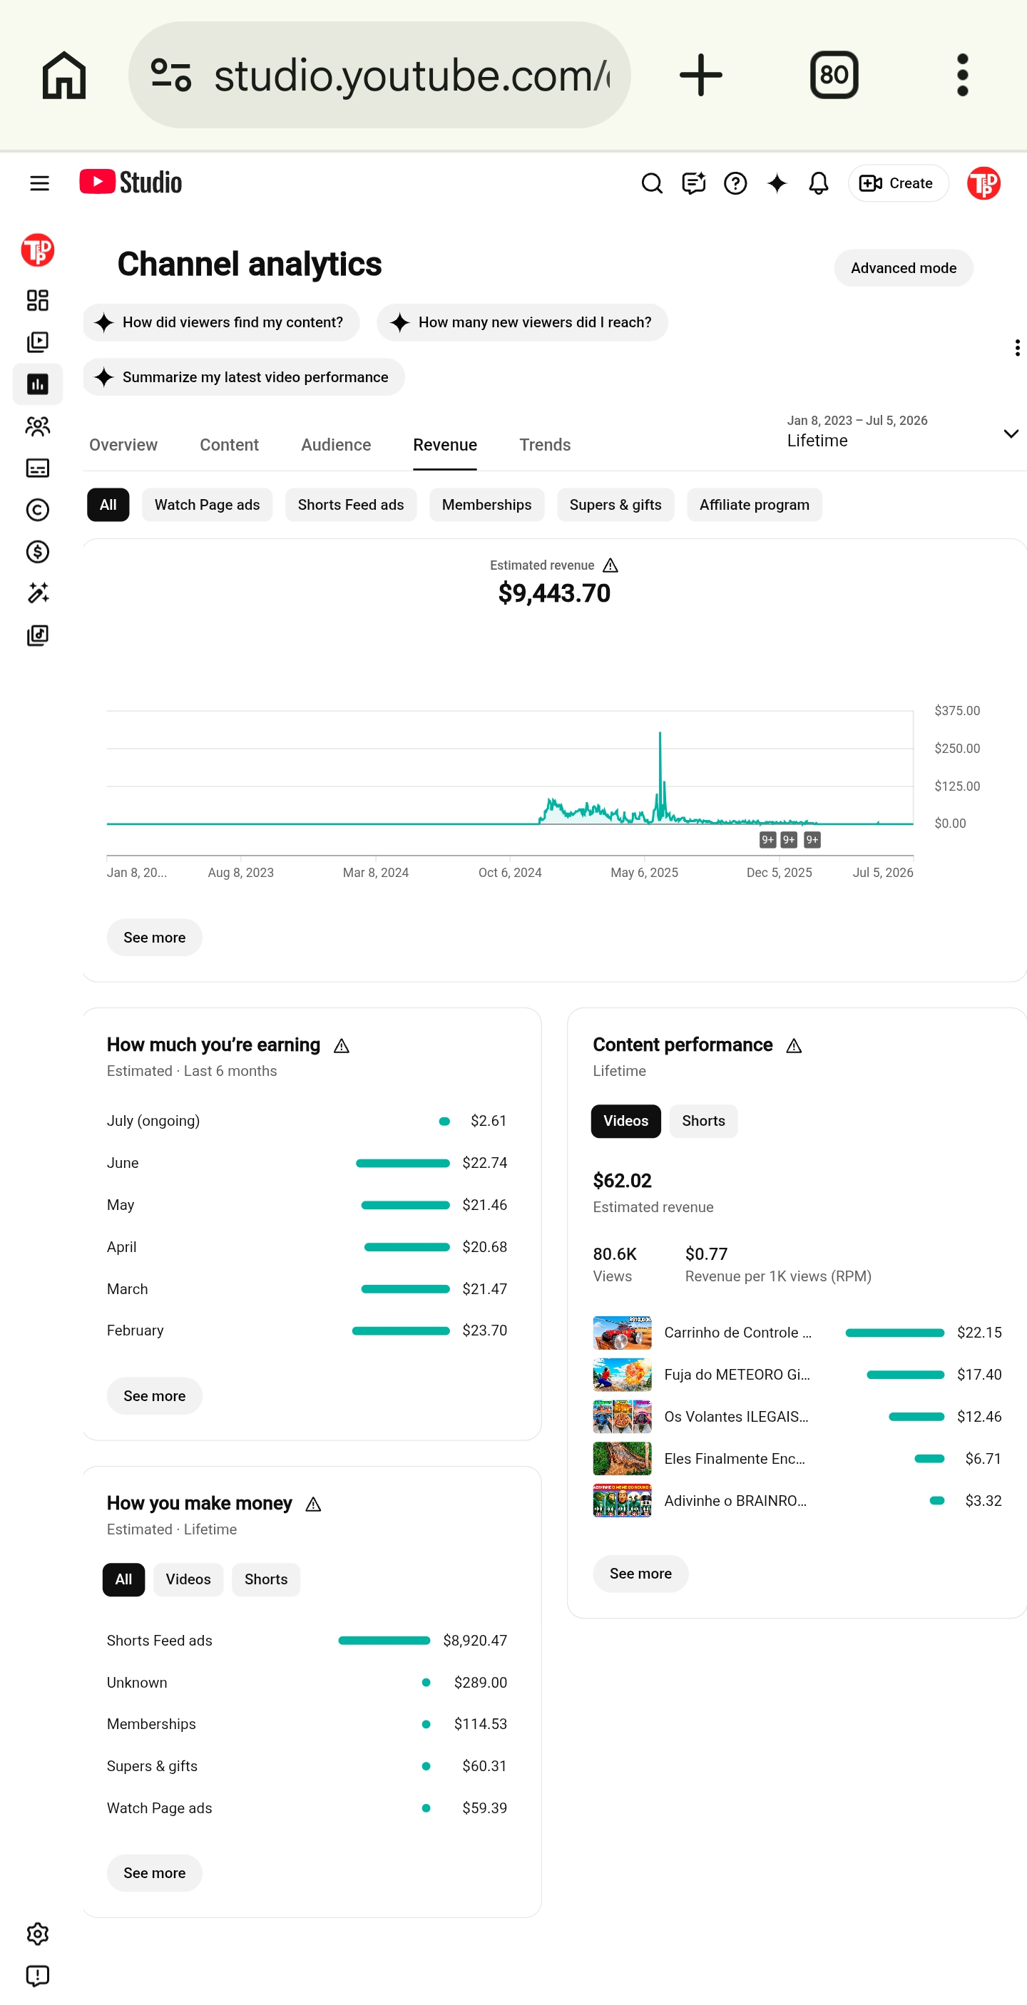Open a new browser tab with plus icon
Image resolution: width=1027 pixels, height=2005 pixels.
(701, 75)
